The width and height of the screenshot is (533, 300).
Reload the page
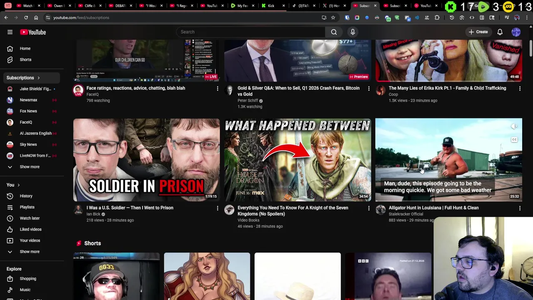[x=26, y=17]
